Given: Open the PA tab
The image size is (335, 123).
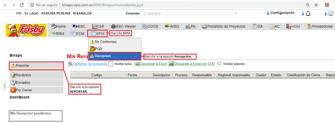Looking at the screenshot, I should 190,26.
